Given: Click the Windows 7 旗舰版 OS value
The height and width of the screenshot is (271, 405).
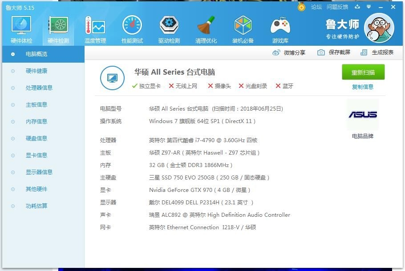Looking at the screenshot, I should pyautogui.click(x=202, y=121).
